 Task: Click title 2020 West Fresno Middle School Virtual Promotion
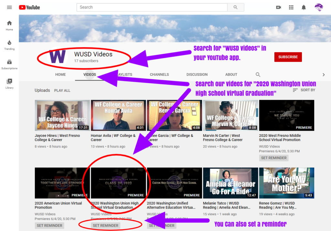pos(280,137)
